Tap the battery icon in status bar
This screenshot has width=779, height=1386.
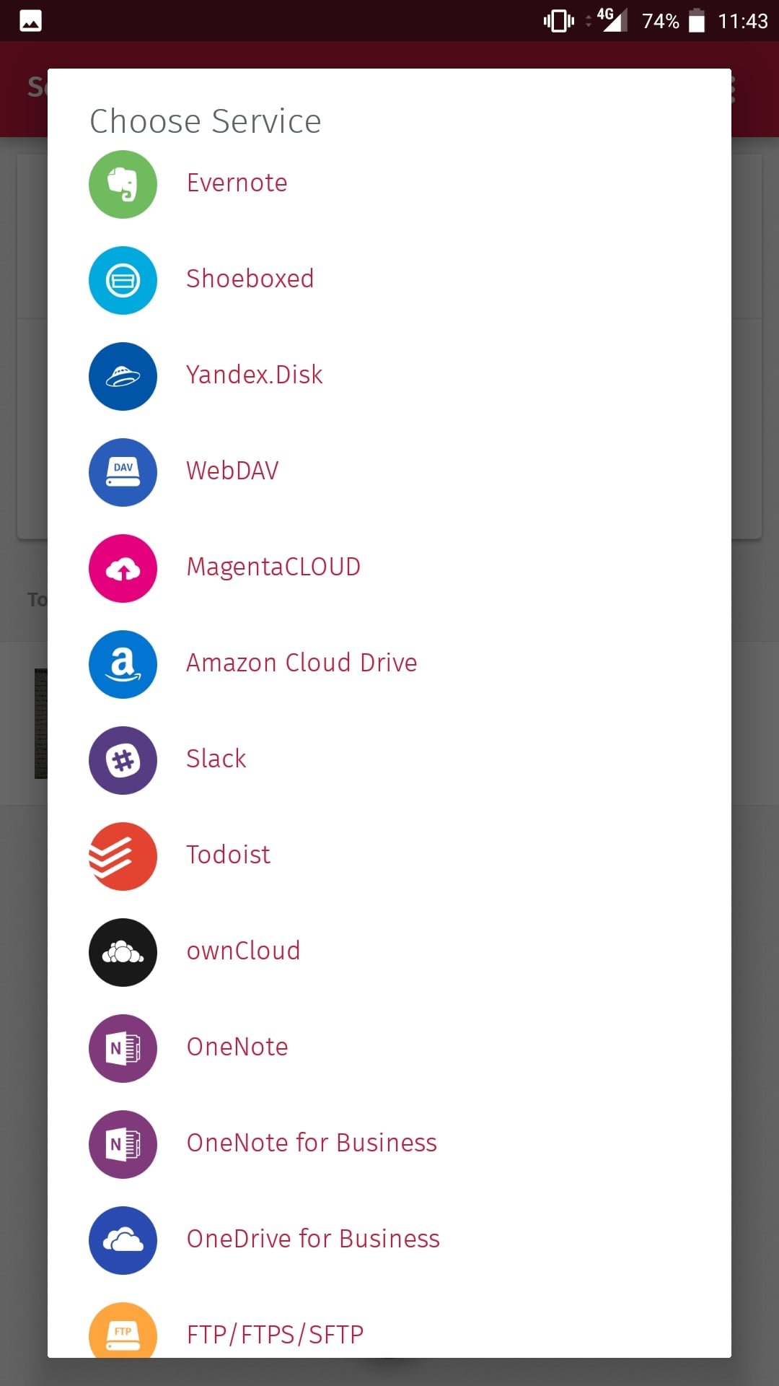click(696, 20)
